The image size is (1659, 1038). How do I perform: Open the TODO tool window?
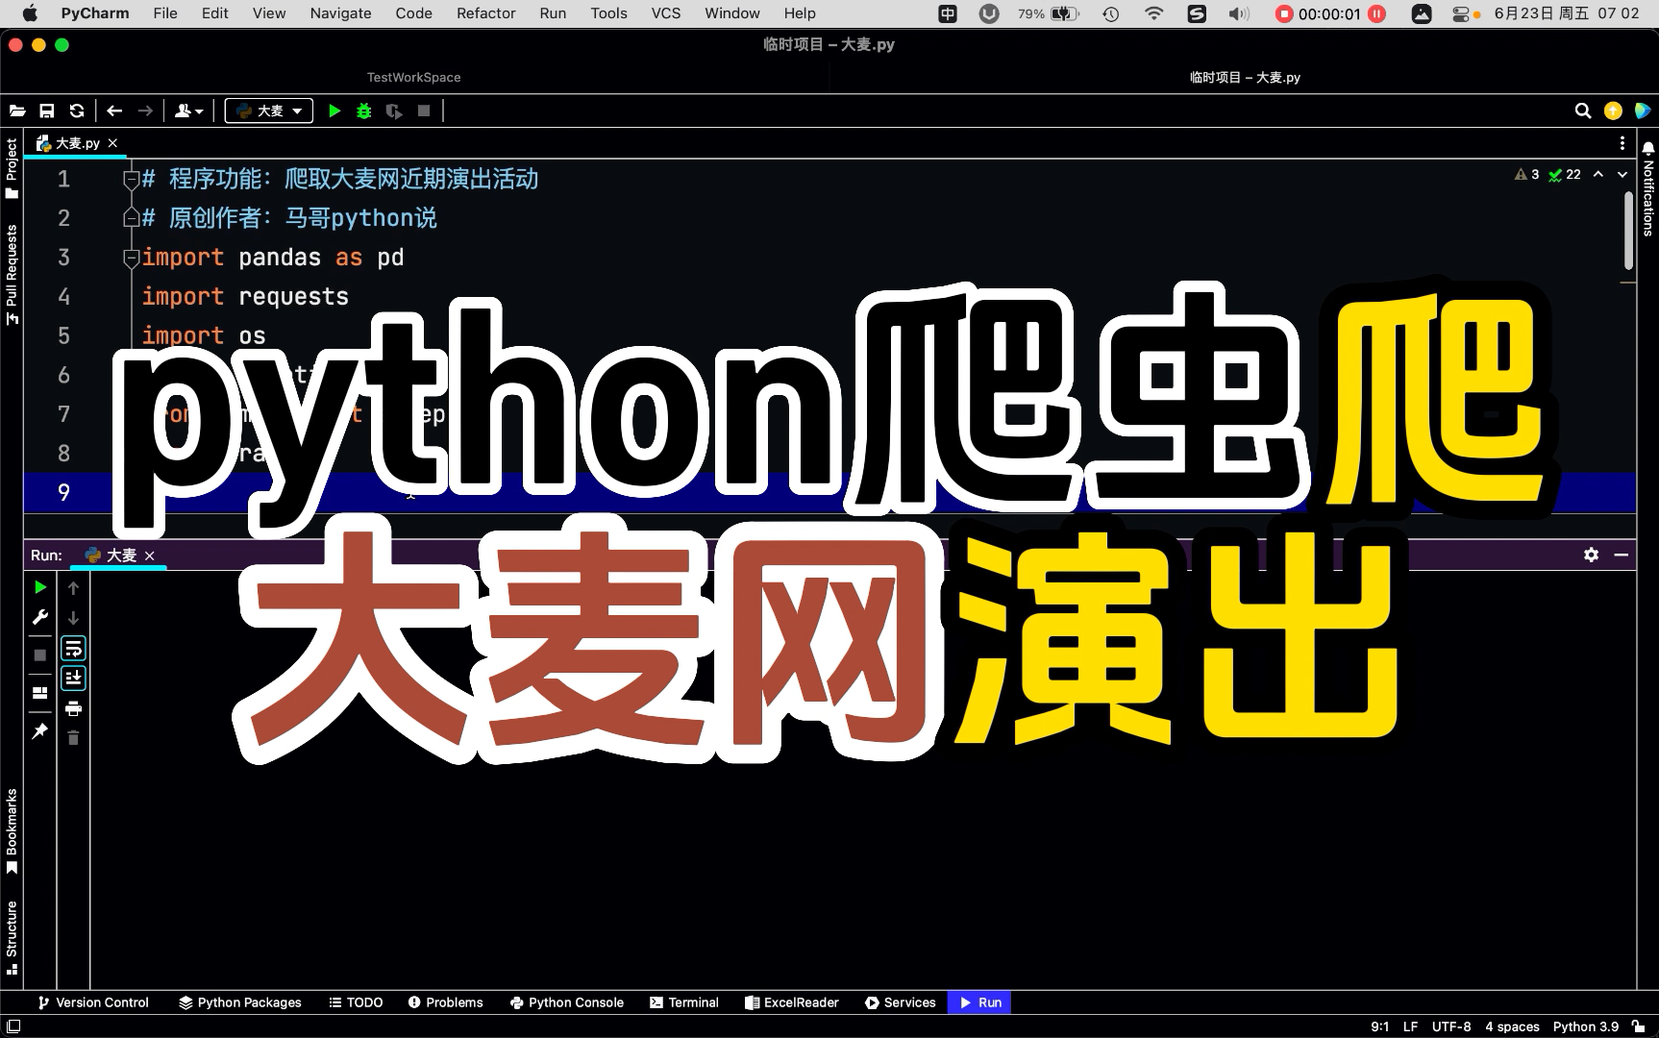point(356,1002)
